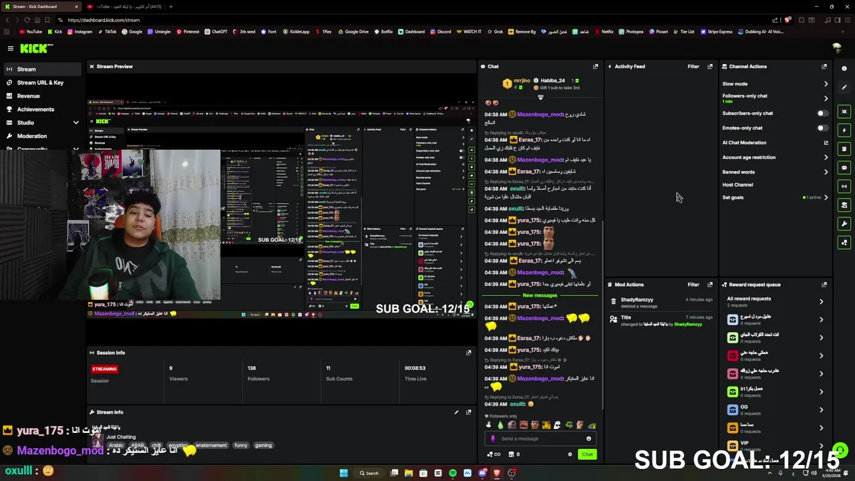Click Filter in Activity Feed panel
855x481 pixels.
tap(693, 66)
